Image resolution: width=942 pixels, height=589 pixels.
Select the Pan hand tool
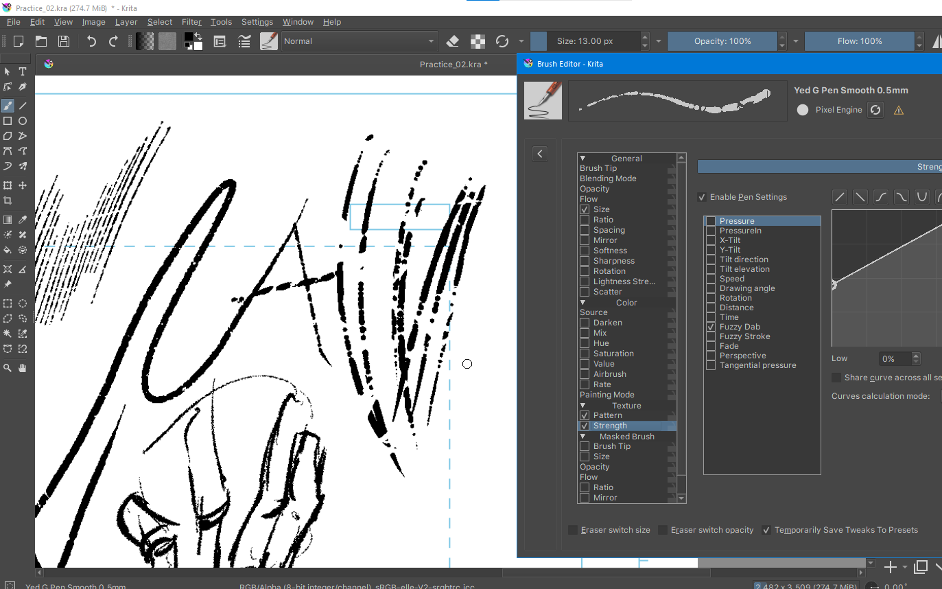[x=23, y=368]
